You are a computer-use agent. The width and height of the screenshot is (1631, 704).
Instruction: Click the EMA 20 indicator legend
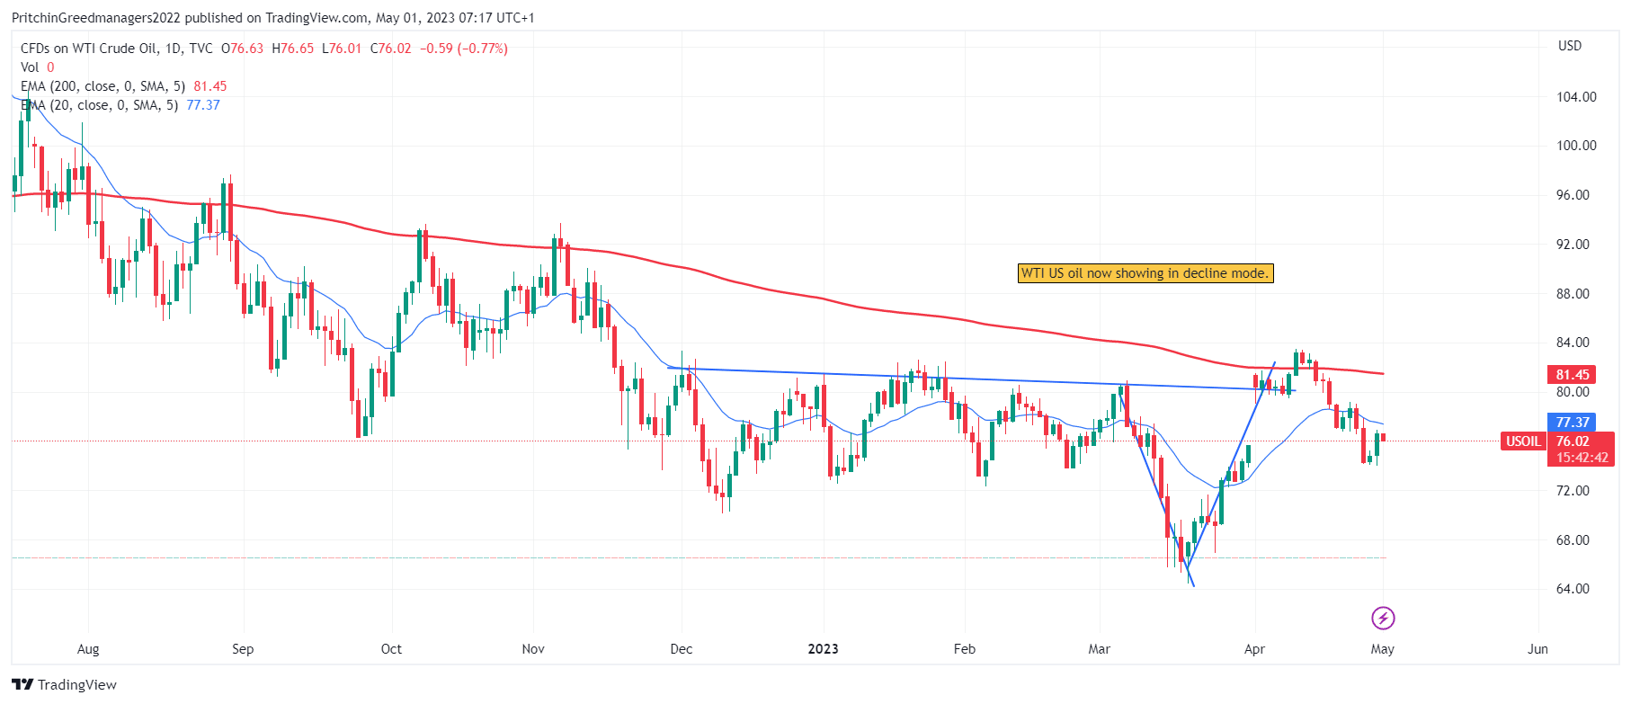coord(120,105)
